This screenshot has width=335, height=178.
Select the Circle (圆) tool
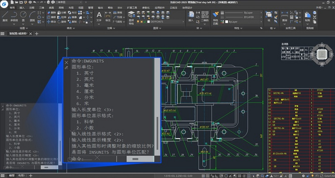pyautogui.click(x=23, y=14)
